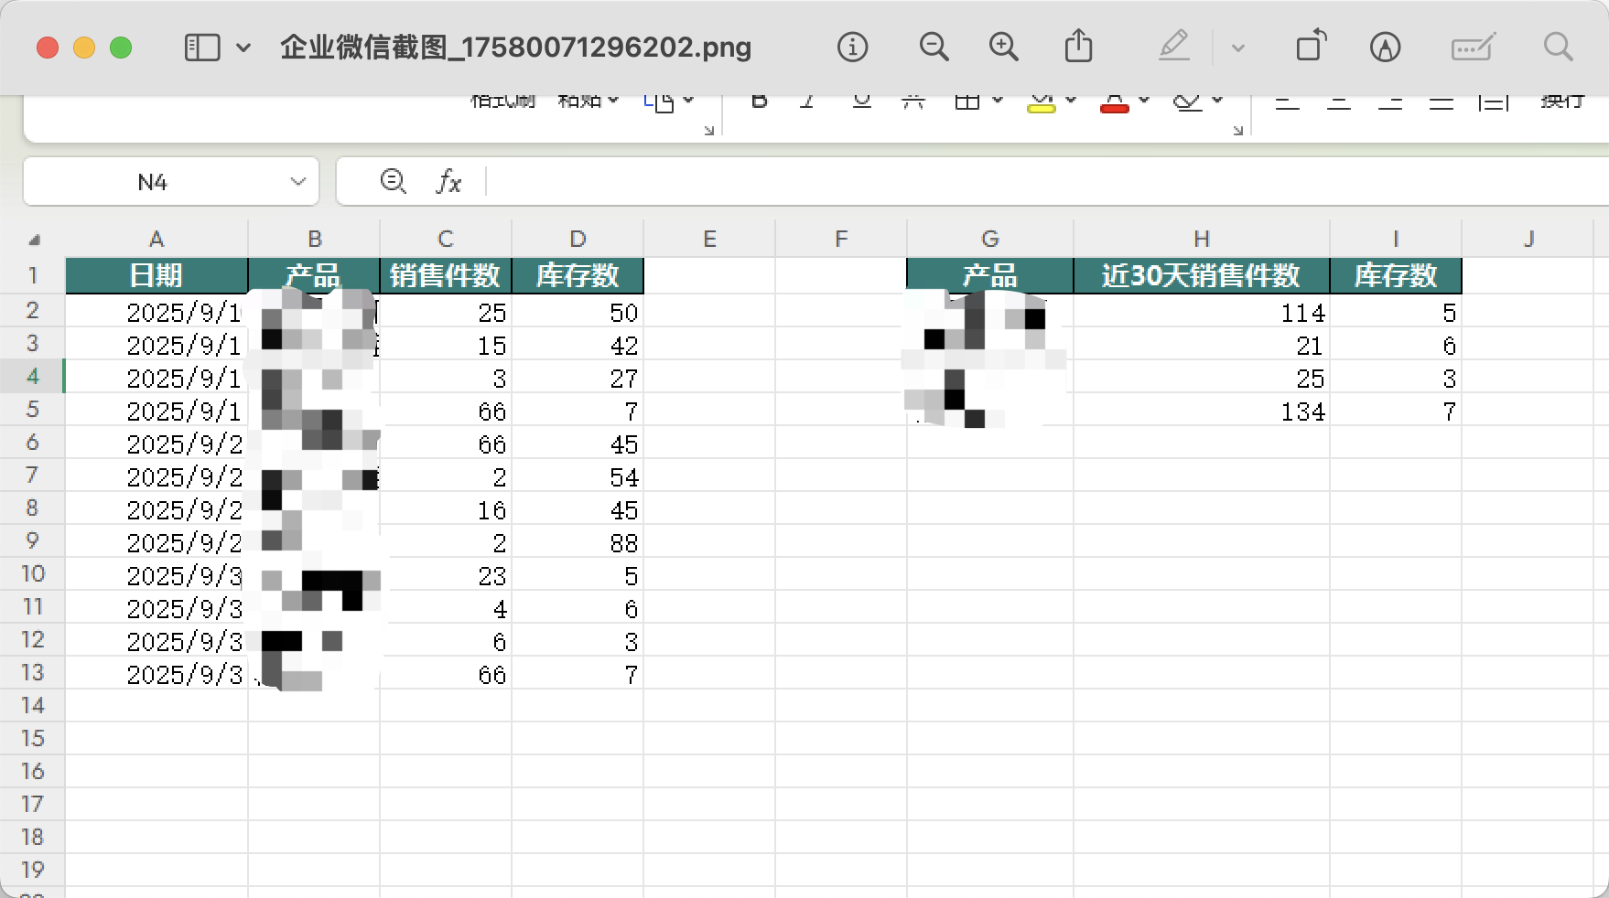Click the cell containing 42
Viewport: 1609px width, 898px height.
point(578,345)
